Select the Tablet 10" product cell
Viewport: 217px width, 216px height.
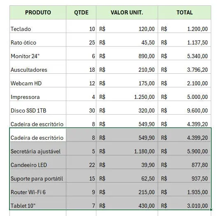click(x=38, y=202)
